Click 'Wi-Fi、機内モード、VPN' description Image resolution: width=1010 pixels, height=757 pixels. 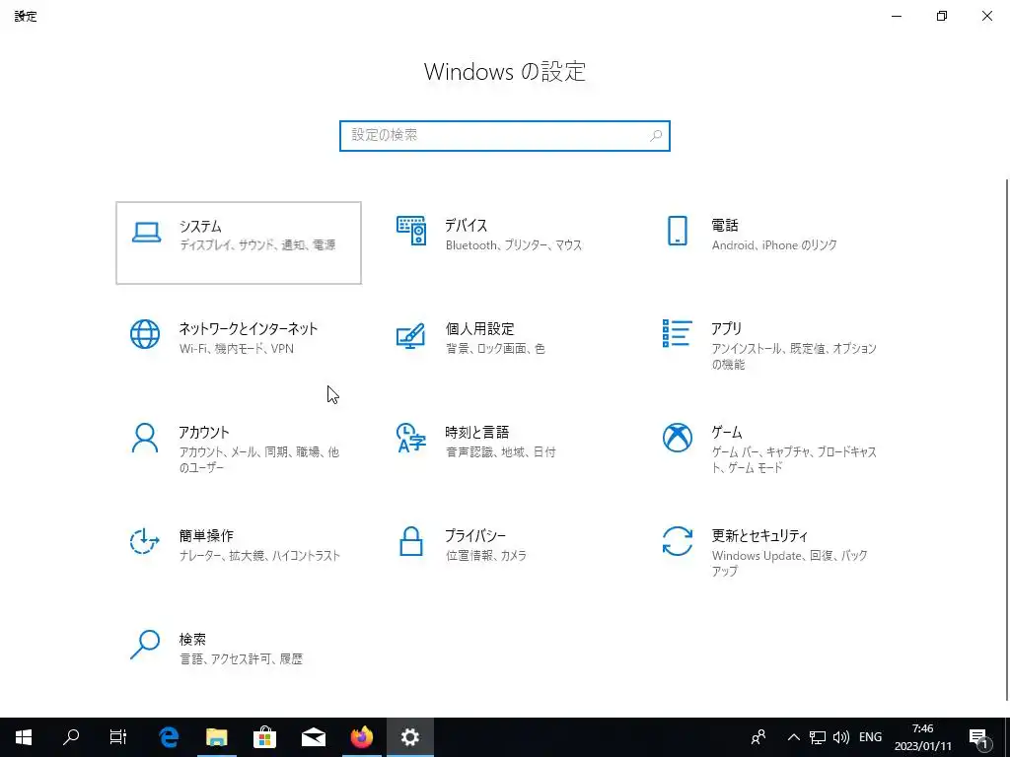click(237, 349)
